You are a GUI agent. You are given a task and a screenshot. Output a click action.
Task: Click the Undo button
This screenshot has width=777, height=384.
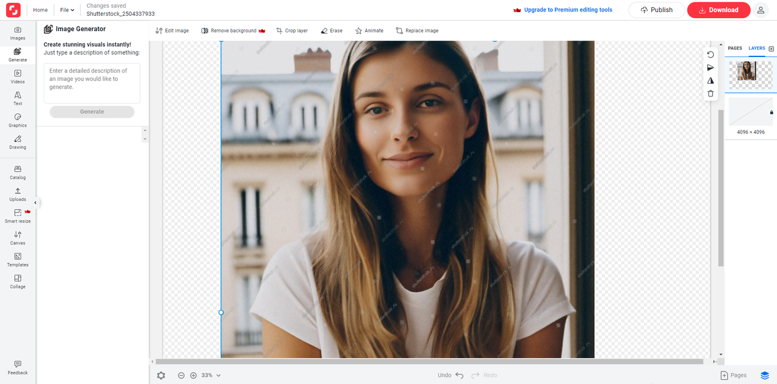tap(450, 376)
